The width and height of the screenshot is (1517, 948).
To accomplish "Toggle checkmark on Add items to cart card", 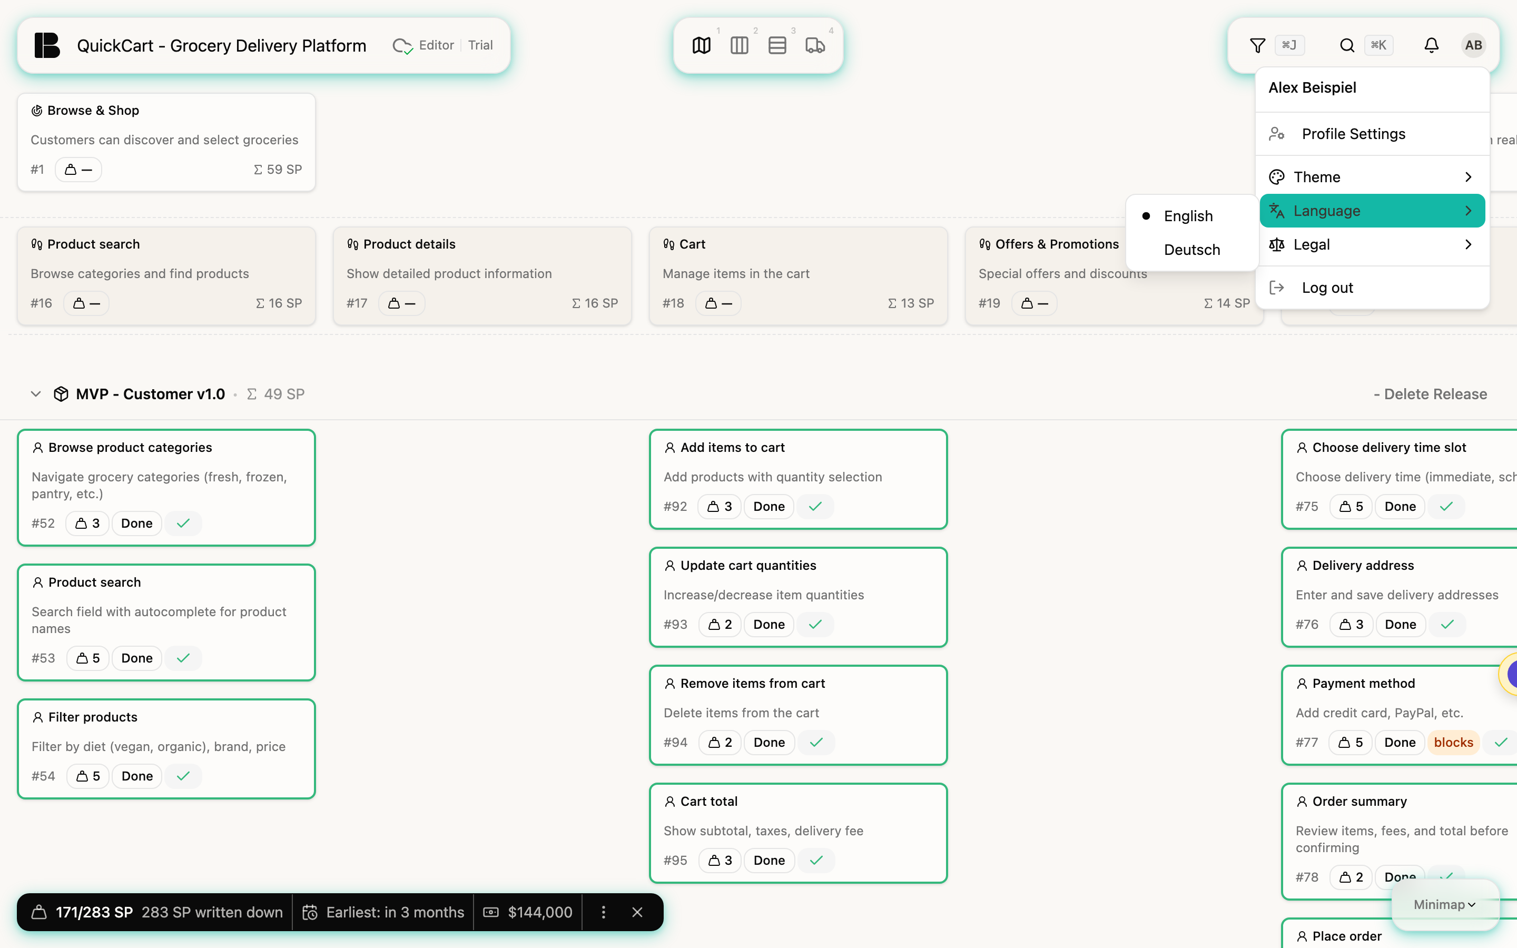I will tap(815, 506).
